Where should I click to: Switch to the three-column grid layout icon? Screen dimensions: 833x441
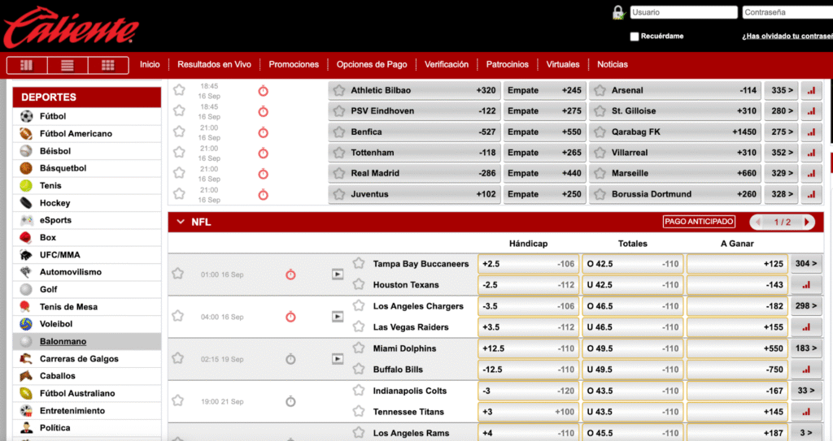coord(108,65)
